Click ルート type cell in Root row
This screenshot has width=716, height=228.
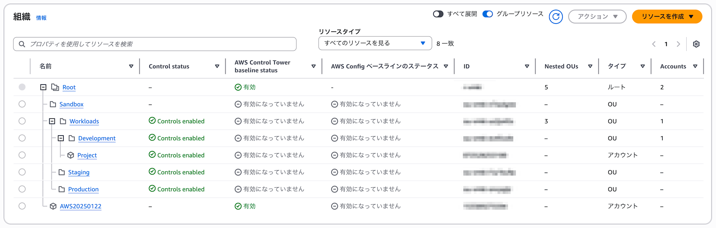tap(616, 87)
